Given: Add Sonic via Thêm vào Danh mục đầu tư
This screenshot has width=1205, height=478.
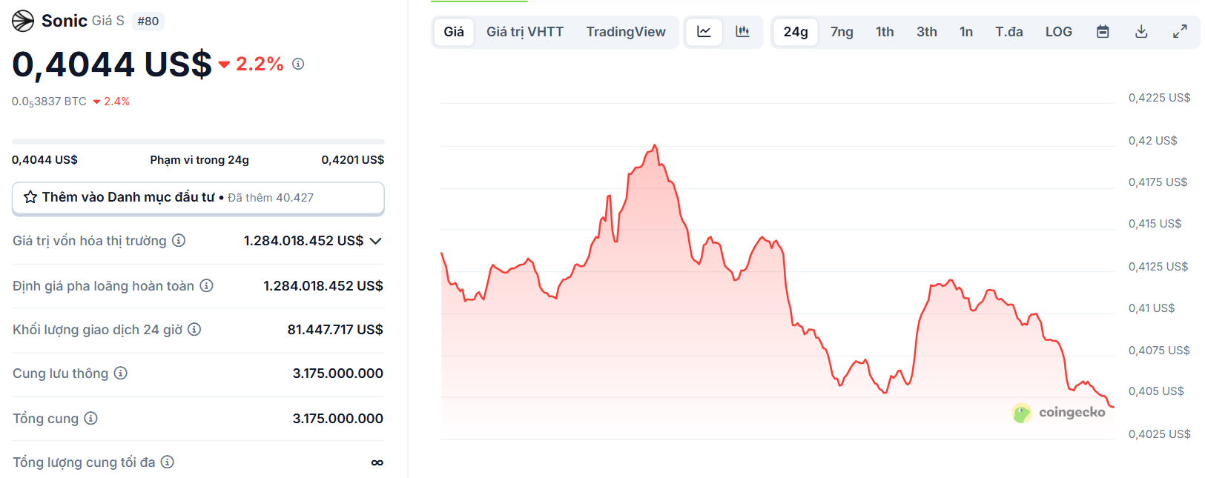Looking at the screenshot, I should tap(198, 198).
